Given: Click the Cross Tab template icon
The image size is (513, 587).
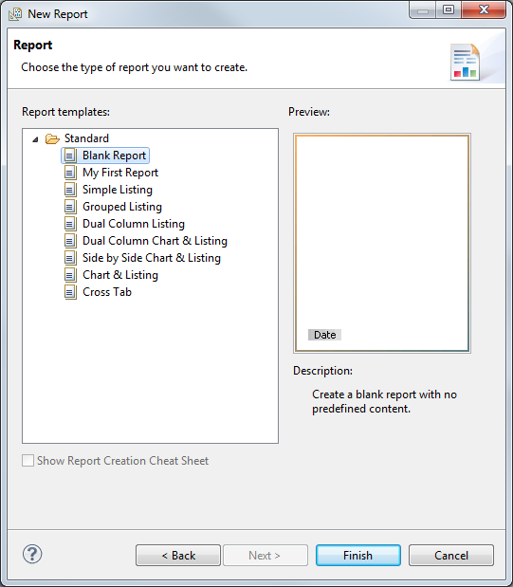Looking at the screenshot, I should coord(70,292).
